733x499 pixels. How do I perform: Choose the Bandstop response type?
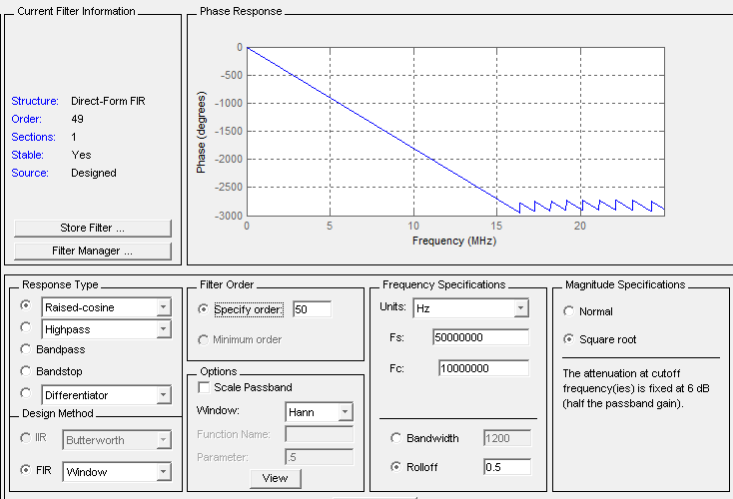click(26, 372)
